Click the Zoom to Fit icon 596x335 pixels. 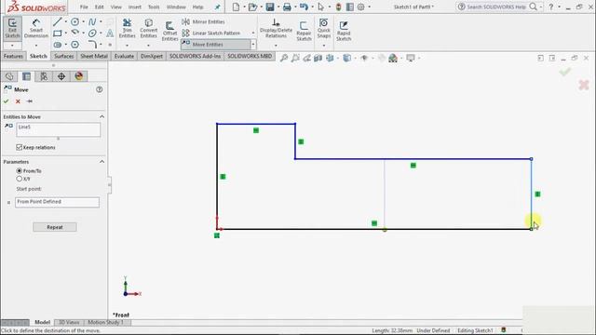pyautogui.click(x=283, y=58)
